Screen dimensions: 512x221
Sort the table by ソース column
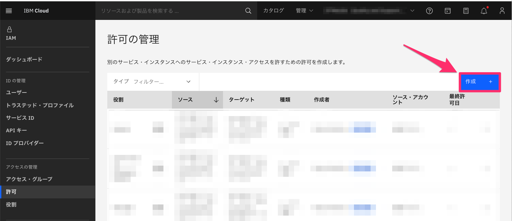click(x=197, y=100)
